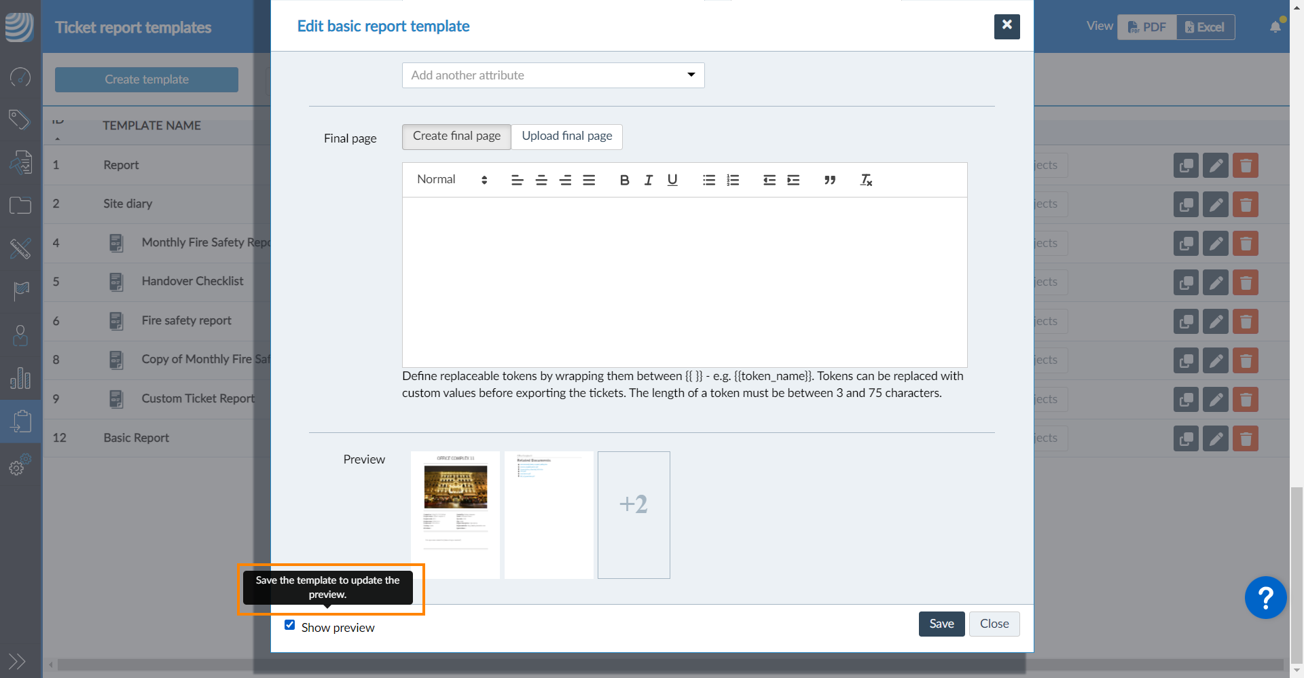
Task: Toggle bold formatting in editor toolbar
Action: click(624, 180)
